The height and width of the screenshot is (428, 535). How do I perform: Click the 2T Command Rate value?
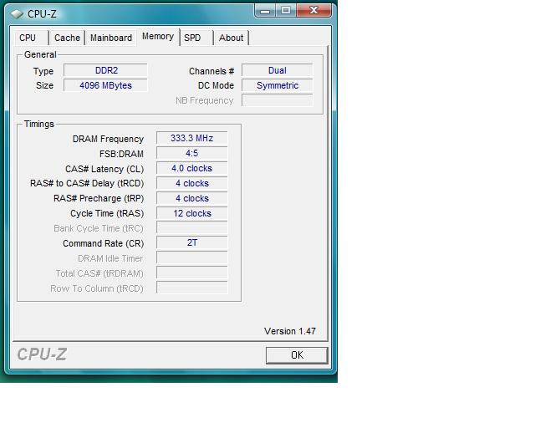point(191,242)
